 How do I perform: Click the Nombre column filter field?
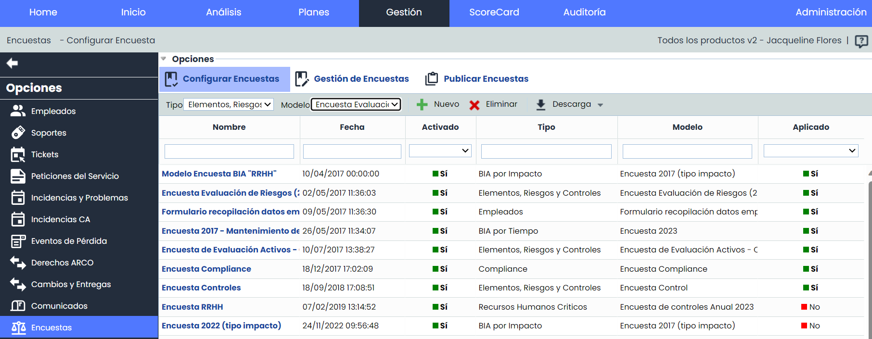(229, 151)
